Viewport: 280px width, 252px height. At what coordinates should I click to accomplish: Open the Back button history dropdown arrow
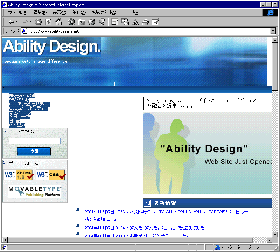coord(17,22)
